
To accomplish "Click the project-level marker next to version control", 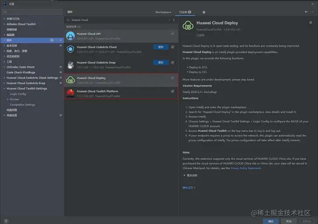I will (x=60, y=45).
